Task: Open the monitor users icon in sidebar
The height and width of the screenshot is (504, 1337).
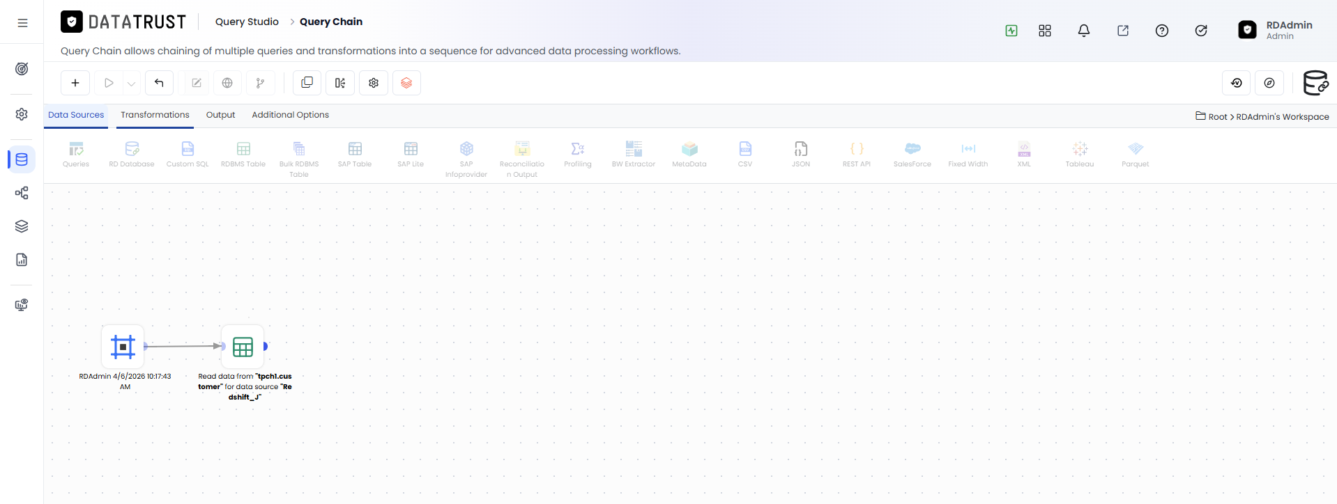Action: point(22,305)
